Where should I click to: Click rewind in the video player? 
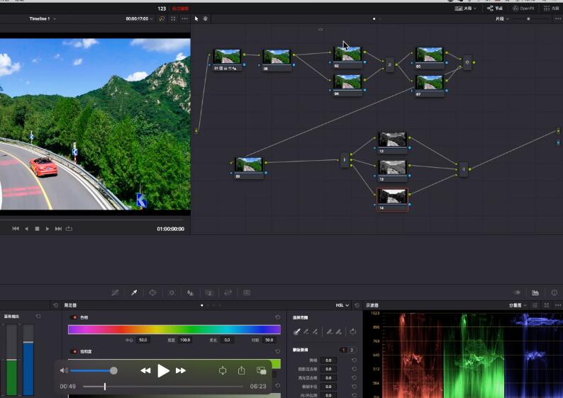point(145,370)
